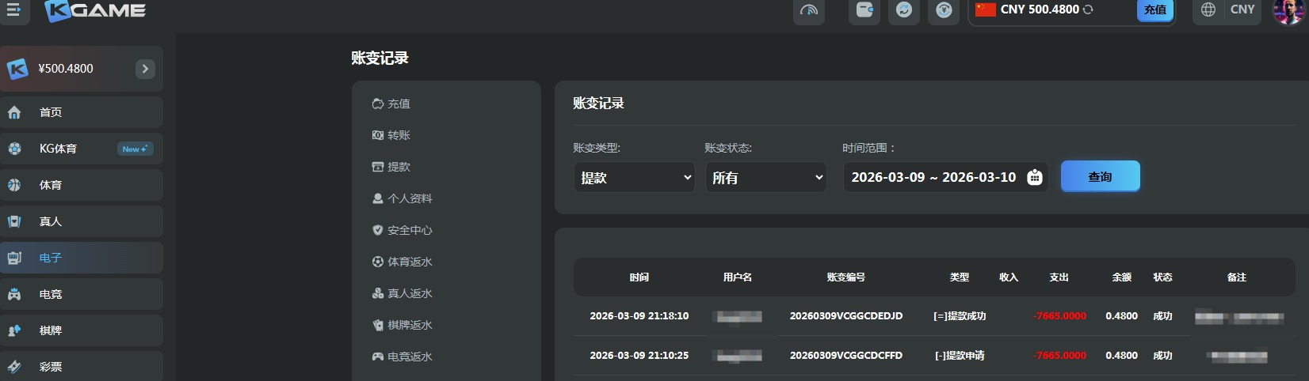Open the 账变状态 dropdown showing 所有

[x=766, y=177]
